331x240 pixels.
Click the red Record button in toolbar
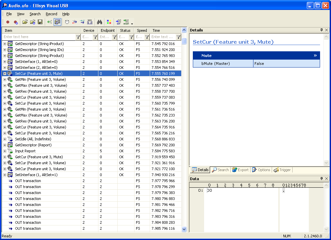8,22
